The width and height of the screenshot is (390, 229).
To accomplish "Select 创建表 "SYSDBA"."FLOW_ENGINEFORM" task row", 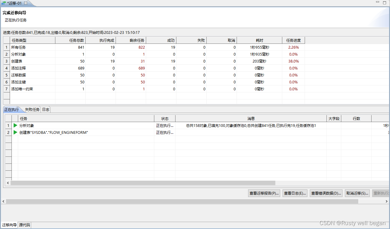I will pos(197,132).
